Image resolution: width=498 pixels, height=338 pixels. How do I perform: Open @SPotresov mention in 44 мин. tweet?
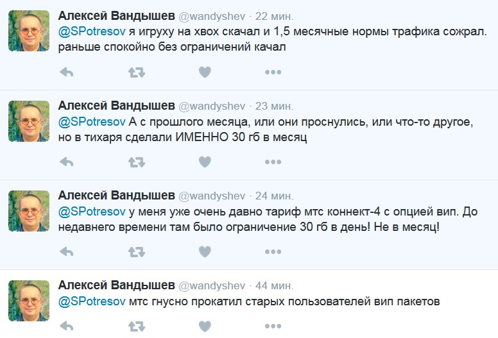[x=92, y=301]
